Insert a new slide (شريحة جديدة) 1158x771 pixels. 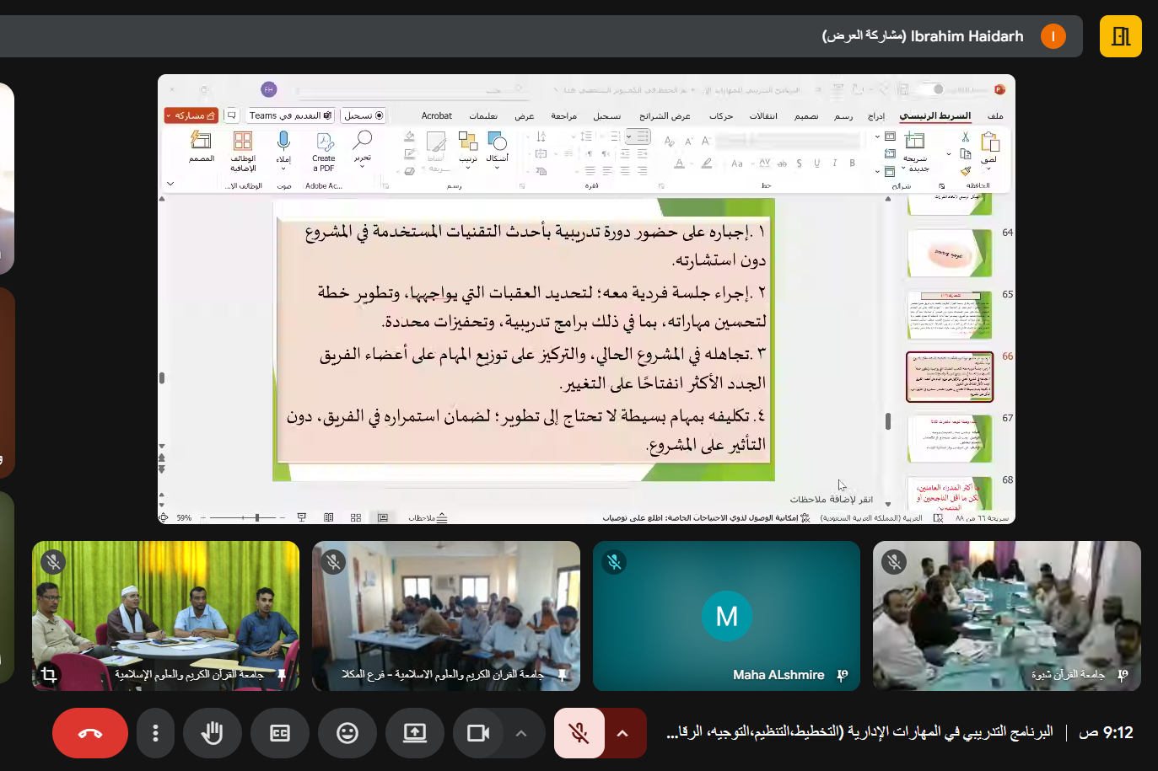[x=915, y=152]
